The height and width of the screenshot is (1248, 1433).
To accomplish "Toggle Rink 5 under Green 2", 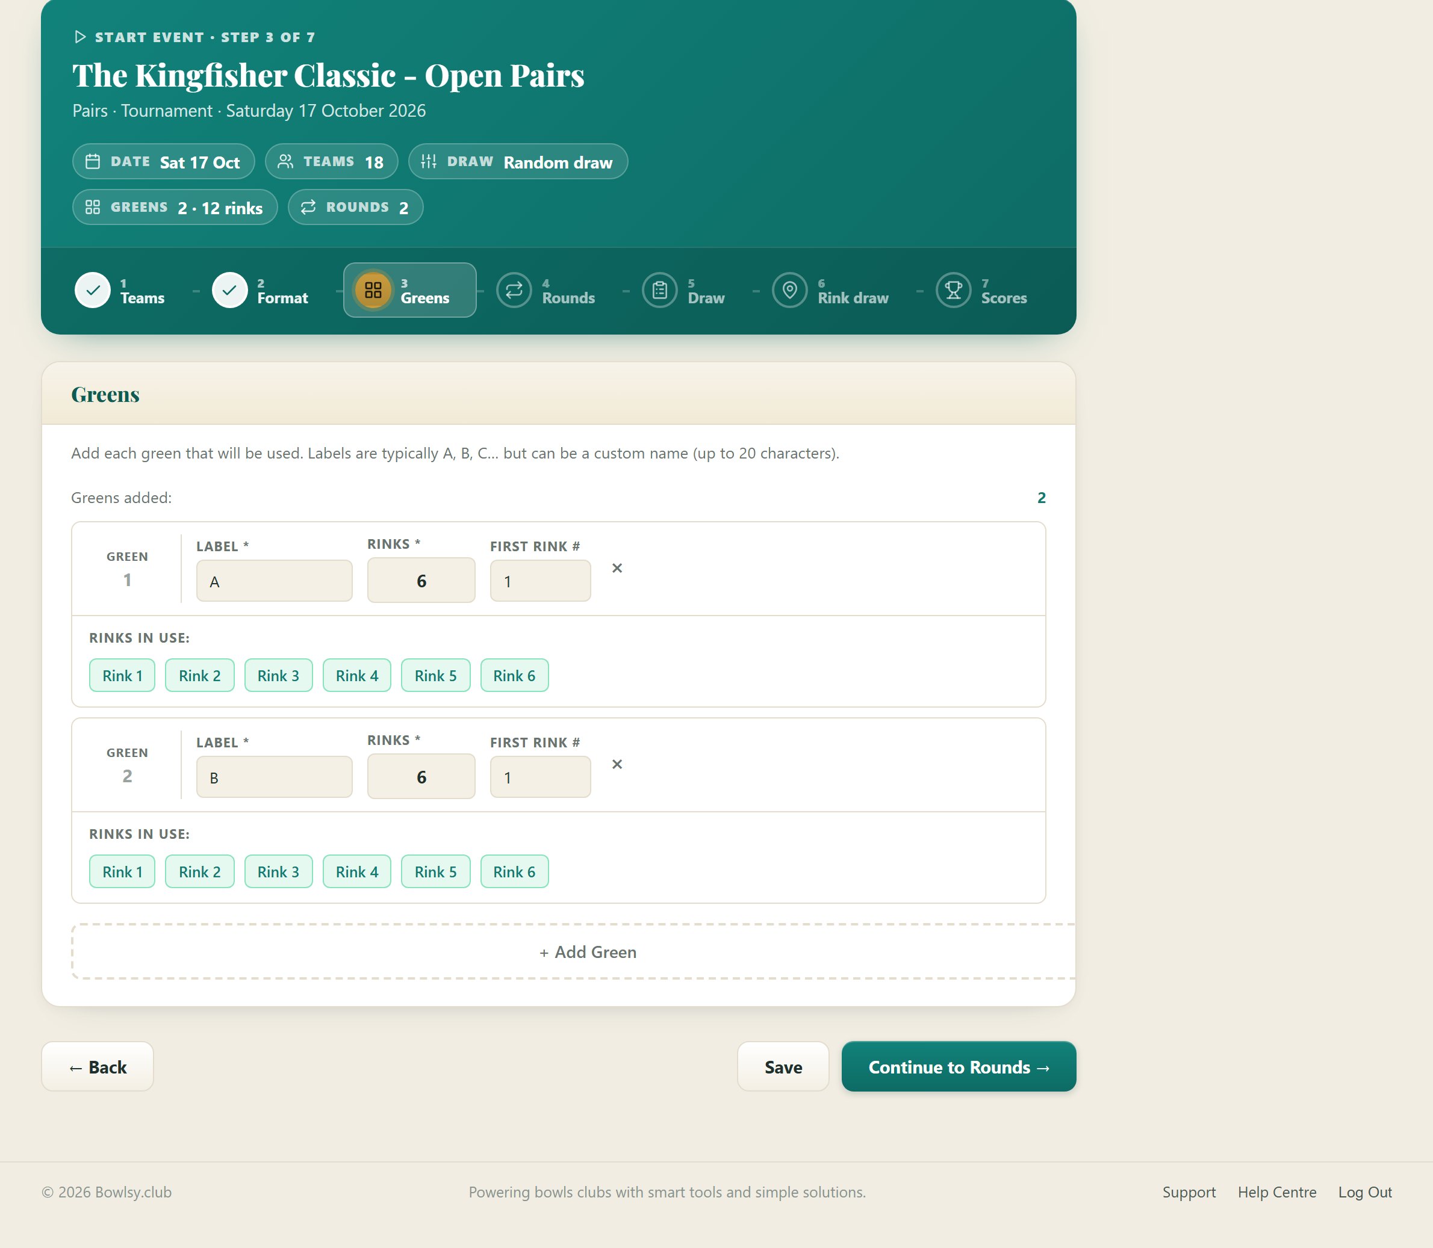I will tap(435, 872).
